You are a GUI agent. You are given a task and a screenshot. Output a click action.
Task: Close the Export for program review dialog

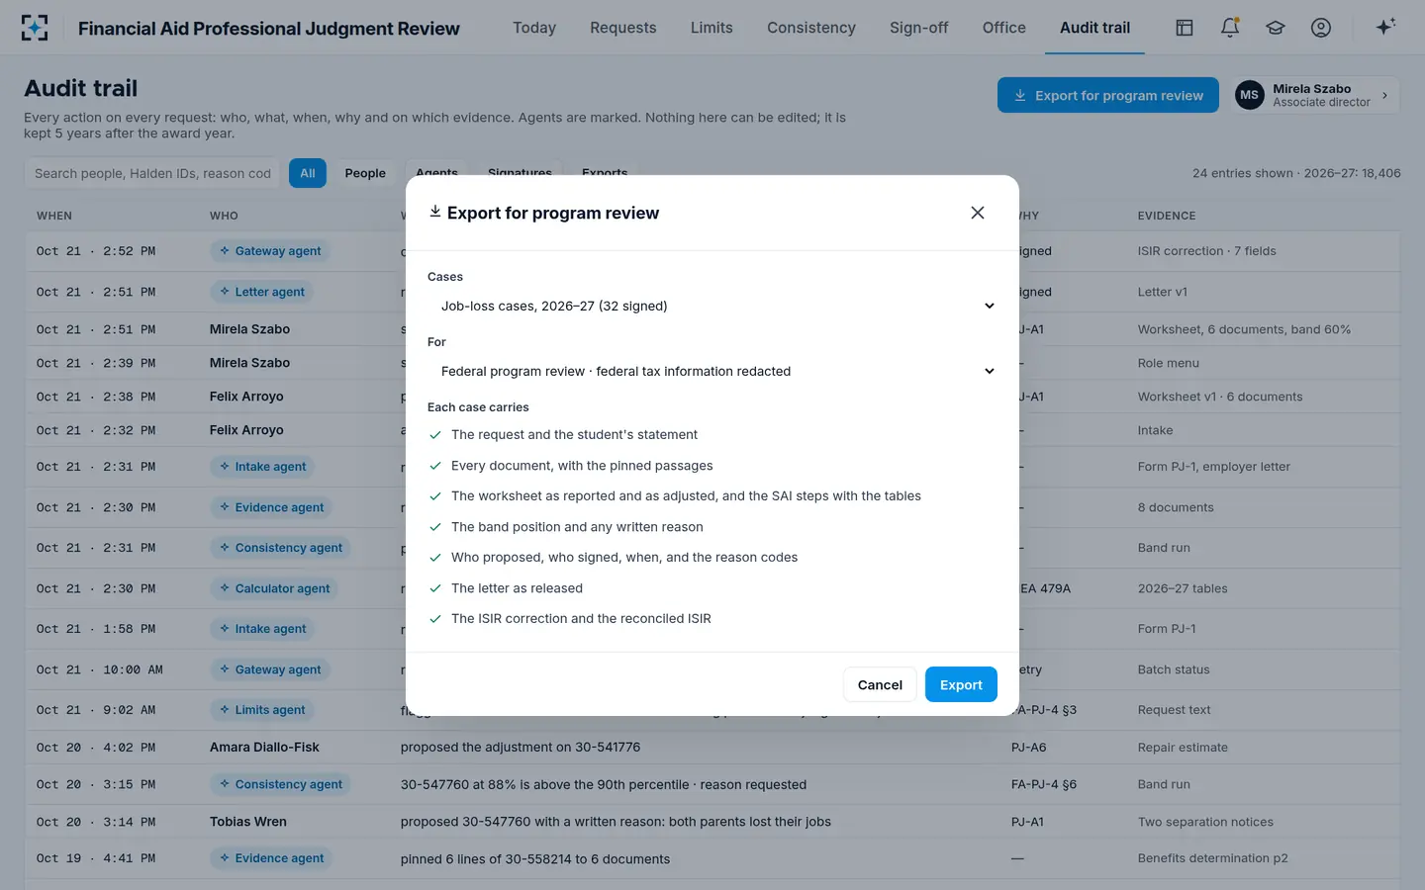pos(978,213)
